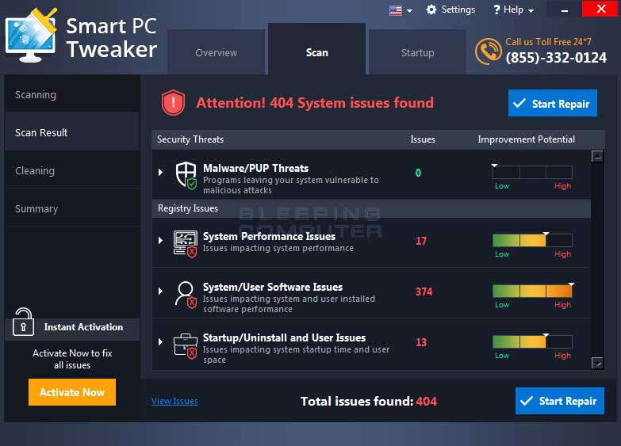The image size is (621, 446).
Task: Select Scan Result in the sidebar
Action: point(72,132)
